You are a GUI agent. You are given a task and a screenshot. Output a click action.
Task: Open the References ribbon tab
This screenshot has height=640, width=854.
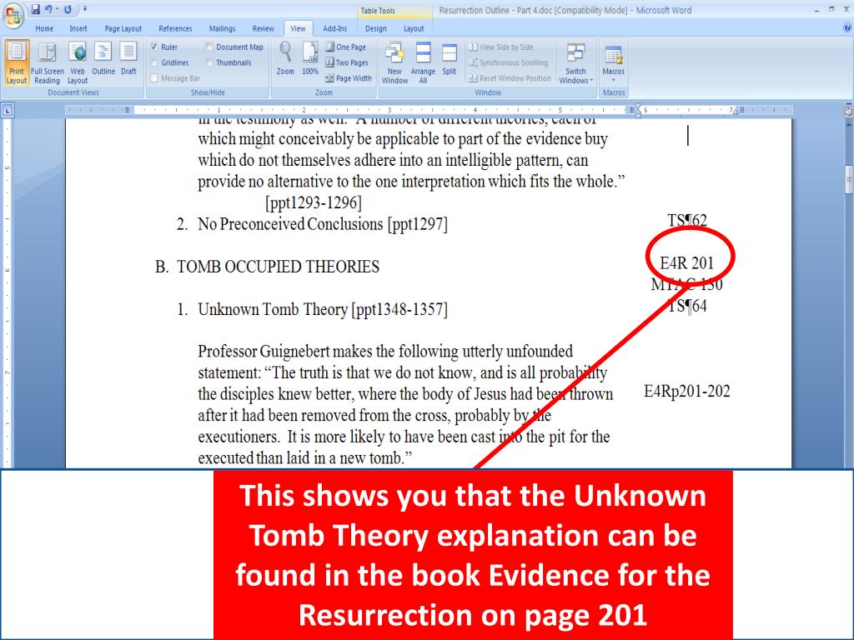point(175,28)
